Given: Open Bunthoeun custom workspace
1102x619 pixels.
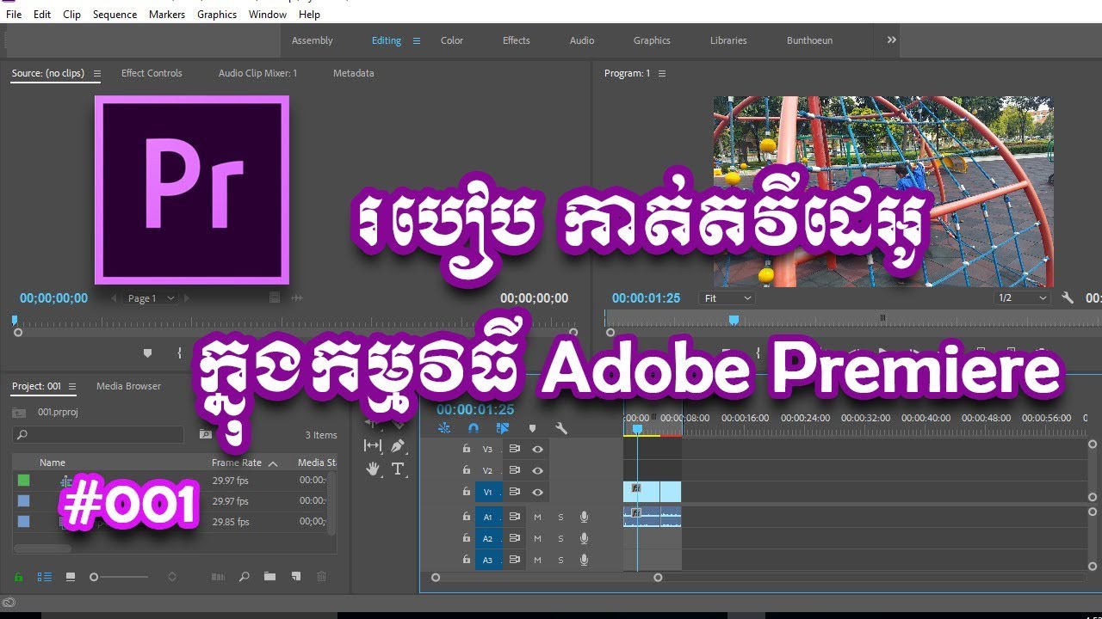Looking at the screenshot, I should point(809,40).
